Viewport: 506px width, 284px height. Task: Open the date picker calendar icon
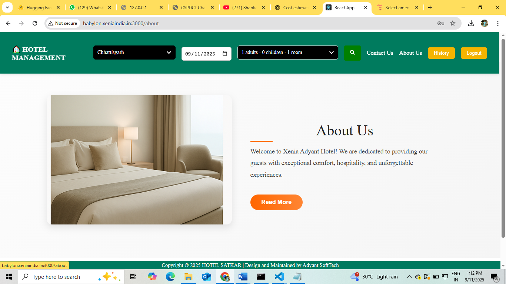[225, 54]
